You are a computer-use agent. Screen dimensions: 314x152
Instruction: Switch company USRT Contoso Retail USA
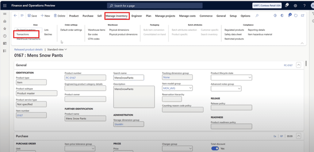[x=267, y=5]
